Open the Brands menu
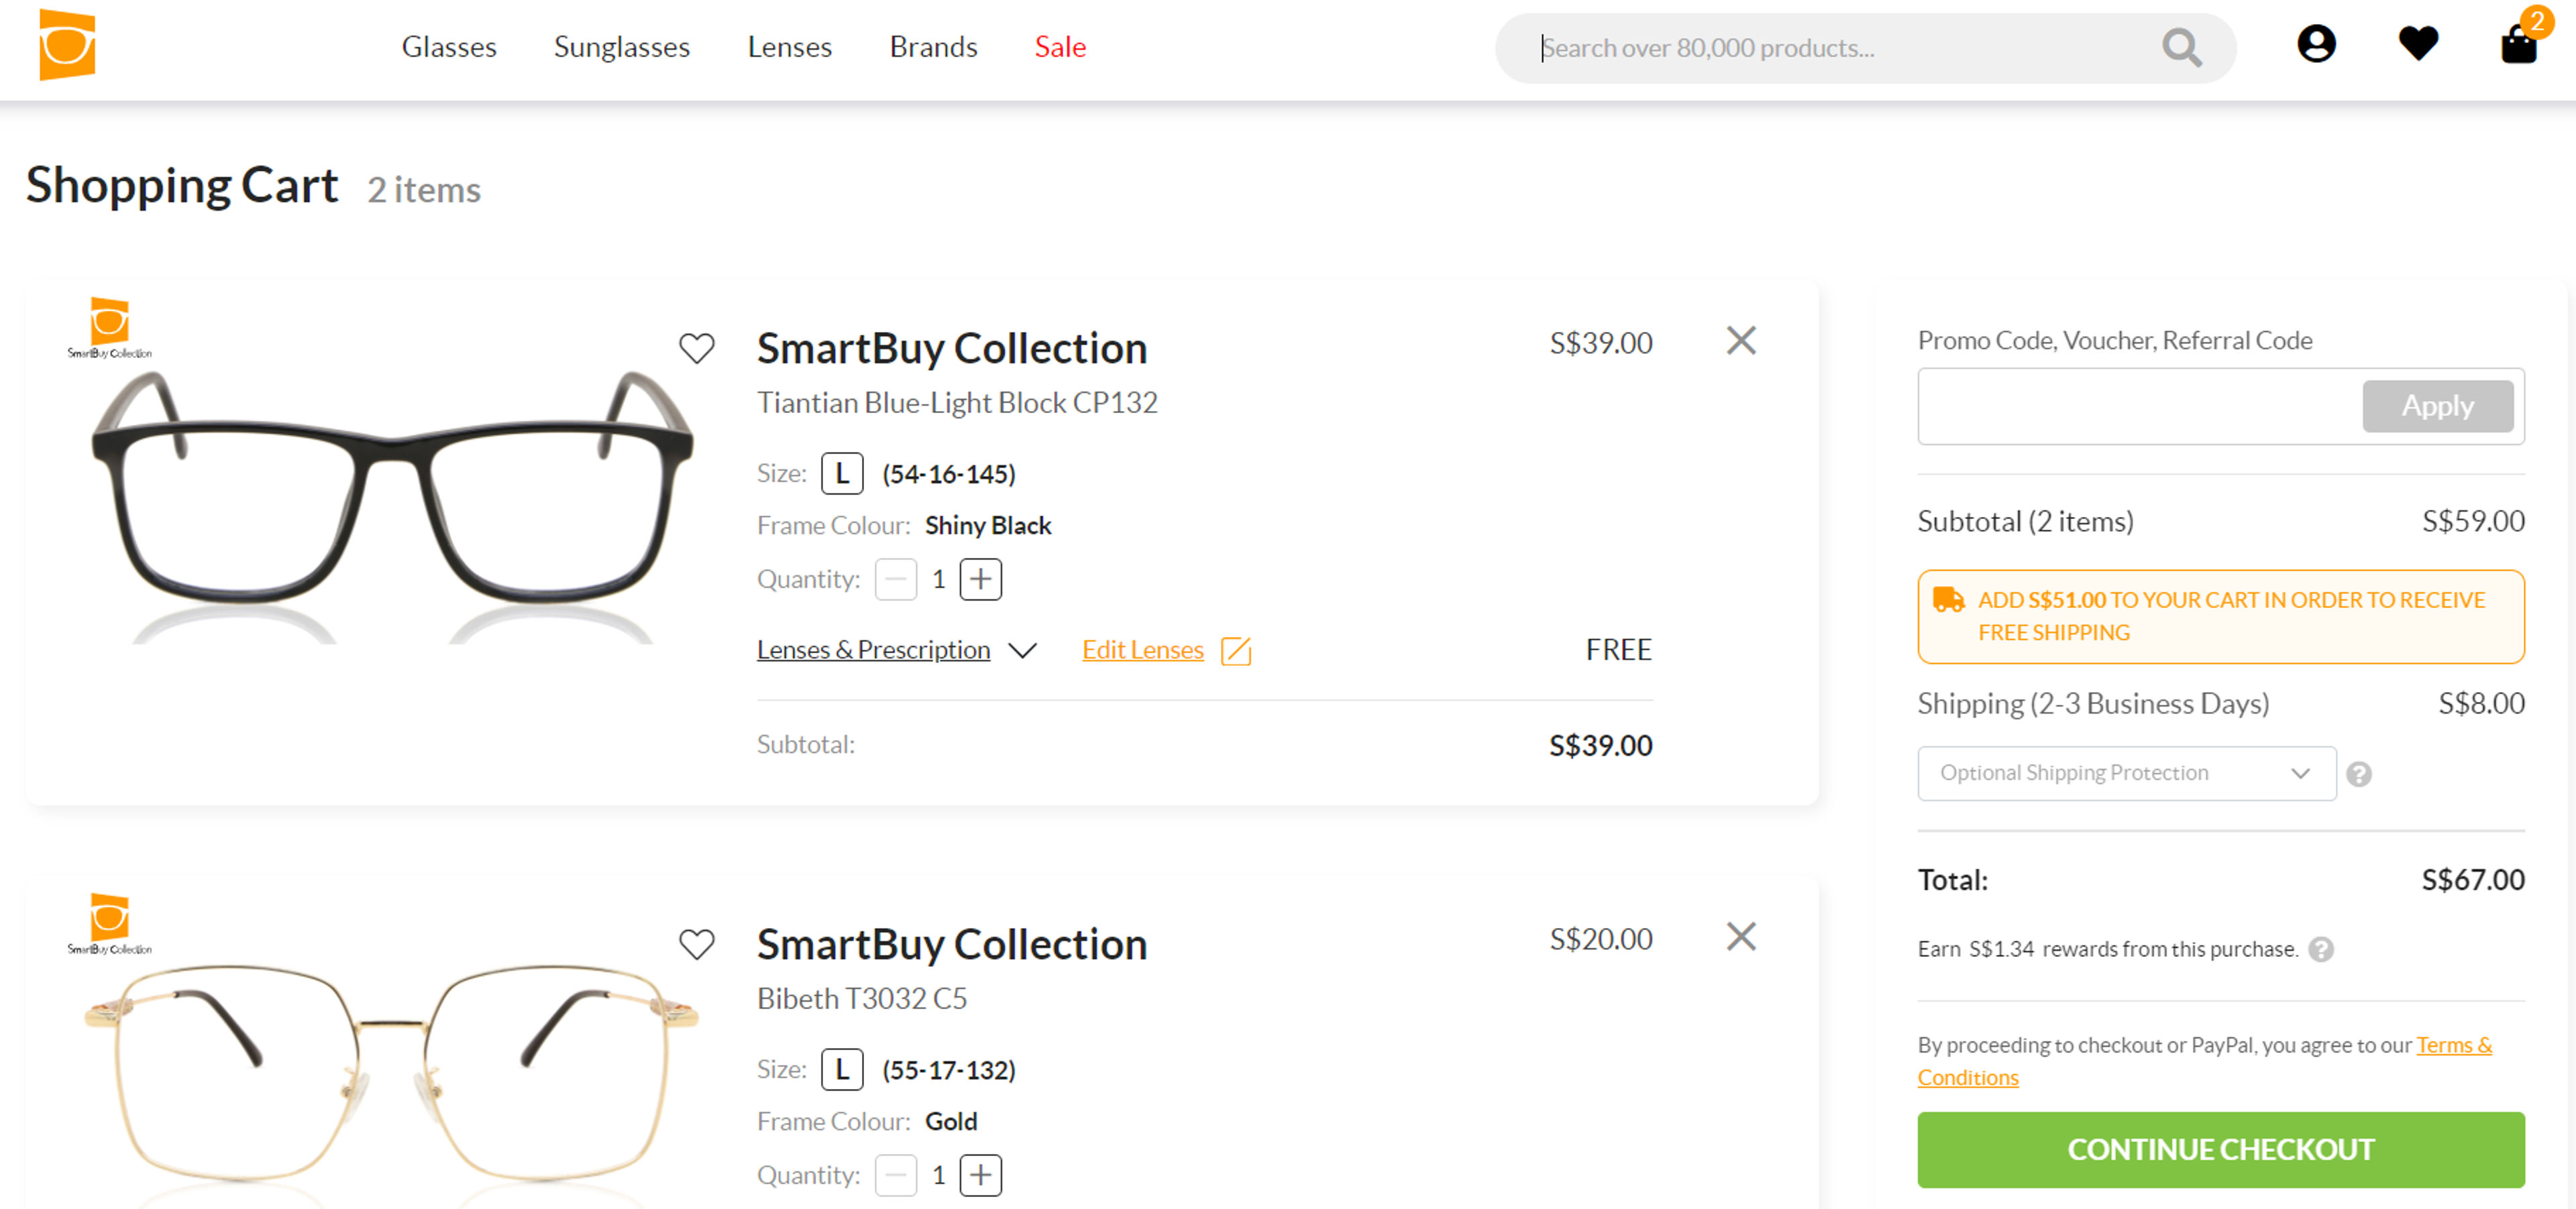The width and height of the screenshot is (2576, 1209). click(x=934, y=47)
